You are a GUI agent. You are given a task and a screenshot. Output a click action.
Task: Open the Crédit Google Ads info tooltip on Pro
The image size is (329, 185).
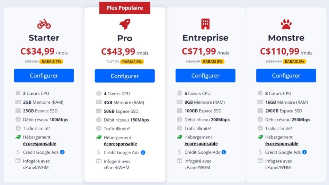pyautogui.click(x=142, y=152)
